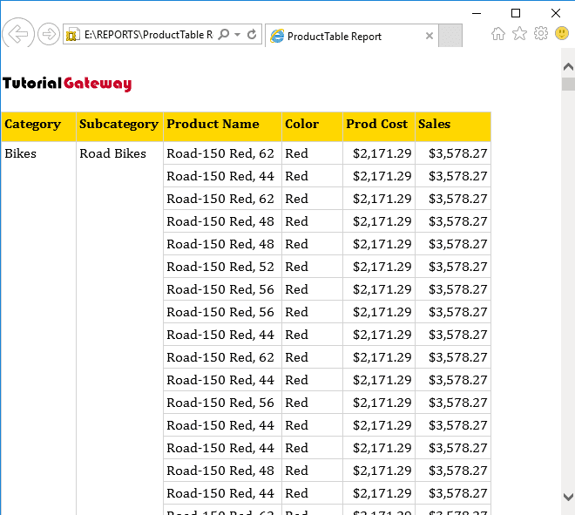Click first row $3,578.27 Sales cell
575x515 pixels.
click(x=453, y=153)
